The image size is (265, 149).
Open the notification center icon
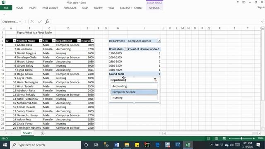pos(258,145)
